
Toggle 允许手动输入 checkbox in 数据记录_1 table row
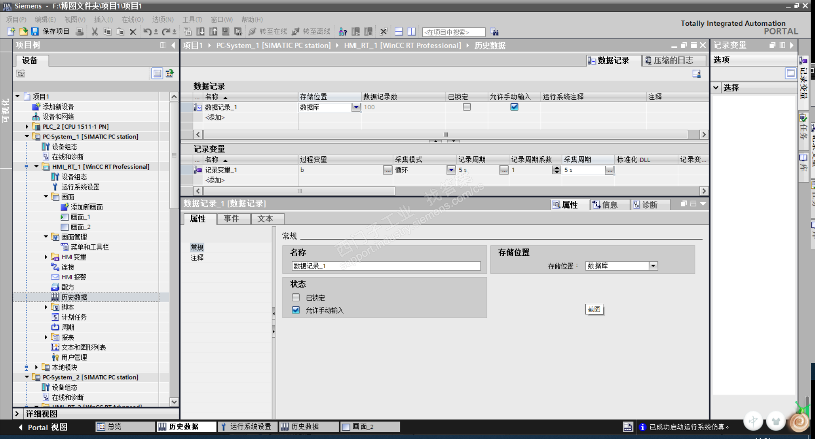pos(514,107)
